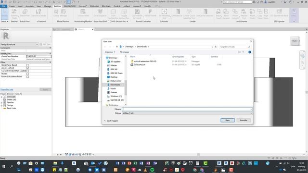Switch to the Create ribbon tab
The height and width of the screenshot is (173, 308).
click(12, 6)
